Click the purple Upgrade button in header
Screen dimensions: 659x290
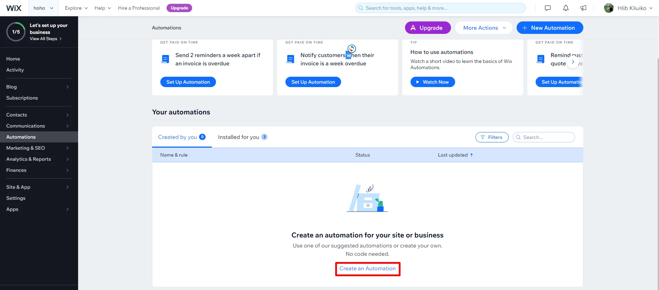tap(428, 28)
